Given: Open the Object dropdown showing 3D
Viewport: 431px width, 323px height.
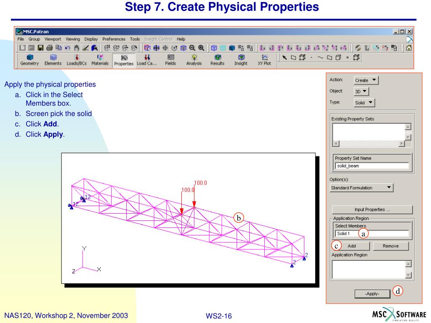Looking at the screenshot, I should point(361,91).
